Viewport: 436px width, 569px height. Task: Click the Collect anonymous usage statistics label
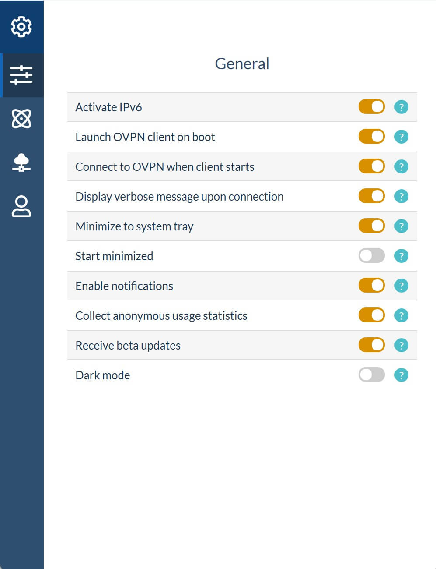click(161, 316)
